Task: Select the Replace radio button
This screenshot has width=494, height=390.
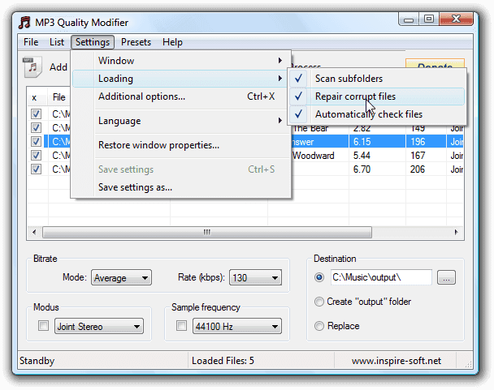Action: (319, 326)
